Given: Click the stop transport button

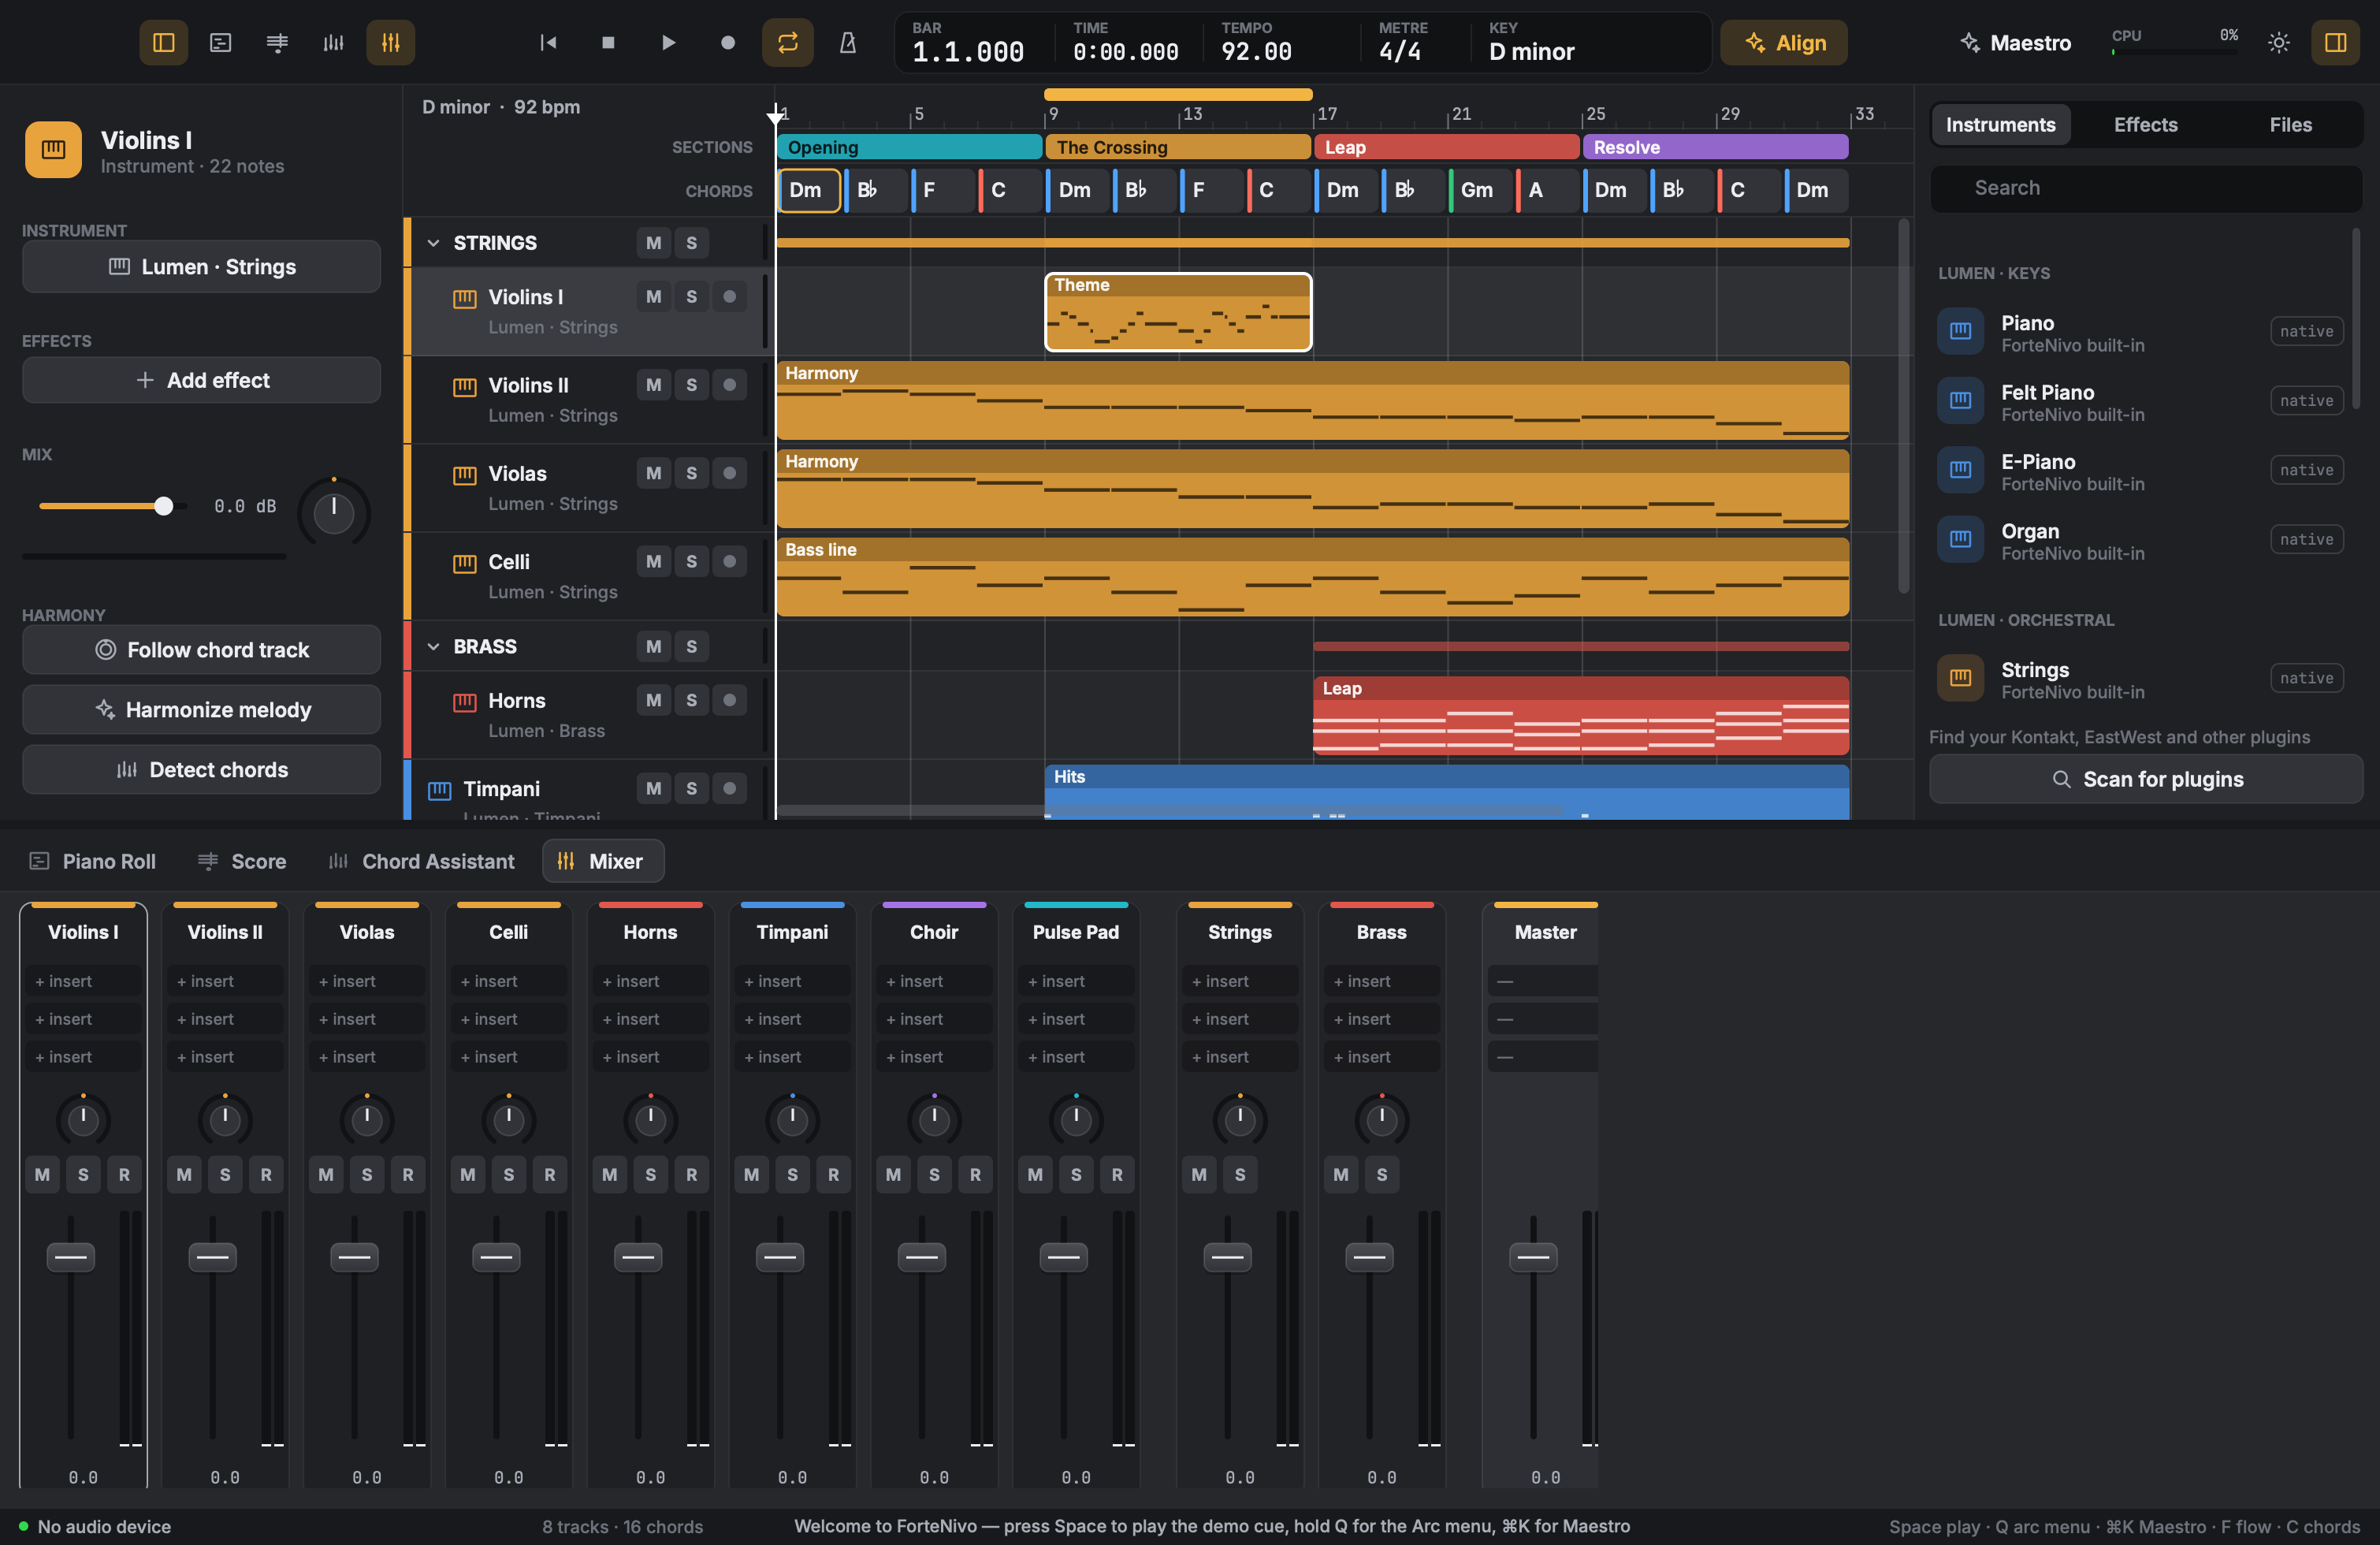Looking at the screenshot, I should click(x=608, y=42).
